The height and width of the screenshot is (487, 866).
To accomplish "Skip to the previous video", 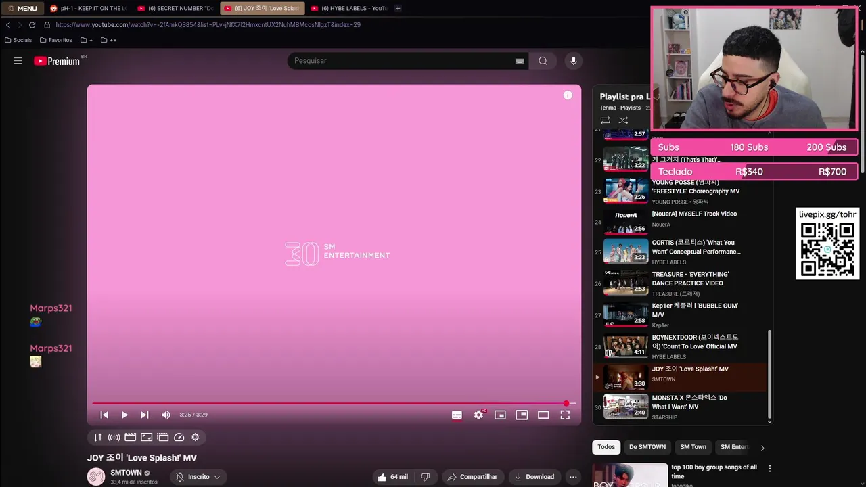I will click(x=104, y=415).
